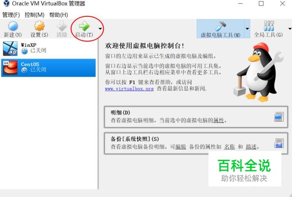292x197 pixels.
Task: Click the Details (明细) monitor icon
Action: [x=279, y=116]
